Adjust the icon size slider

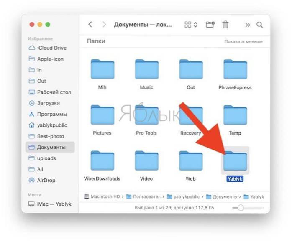(x=241, y=208)
